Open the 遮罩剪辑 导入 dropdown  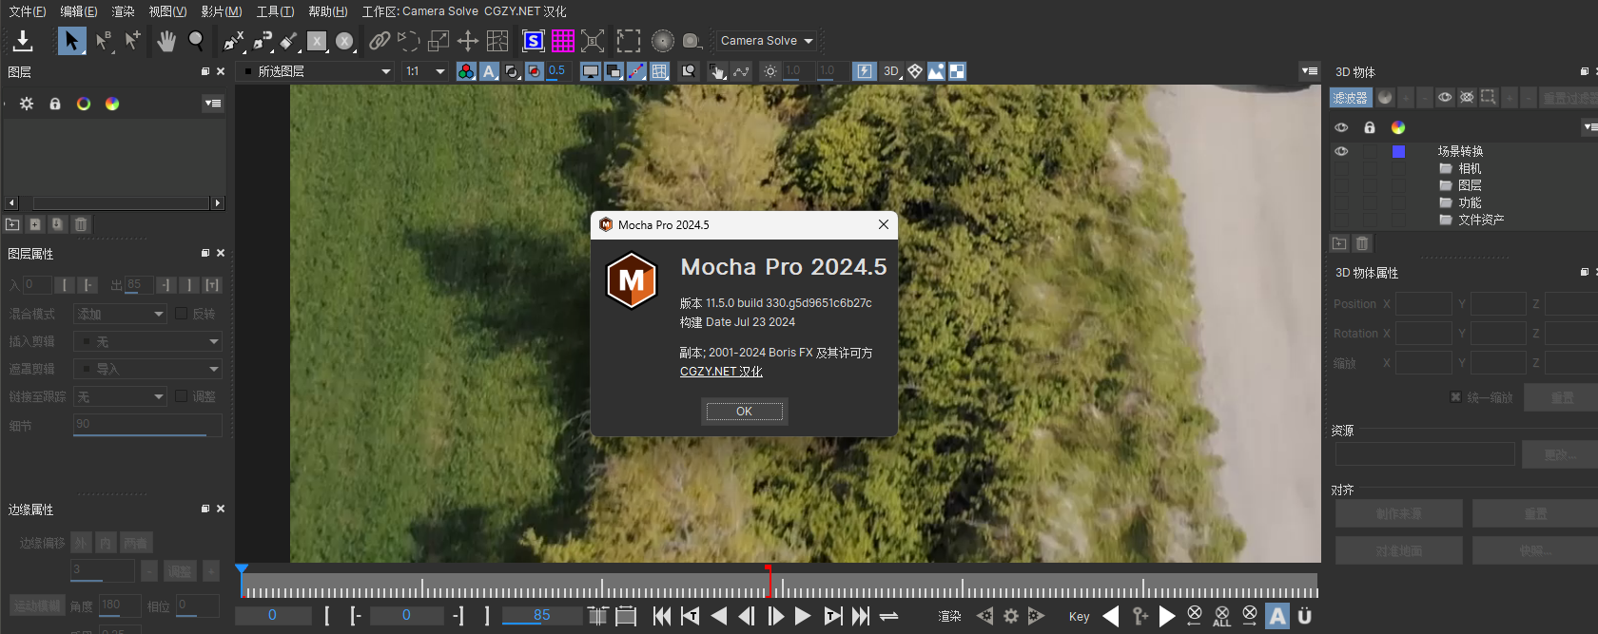[x=147, y=369]
